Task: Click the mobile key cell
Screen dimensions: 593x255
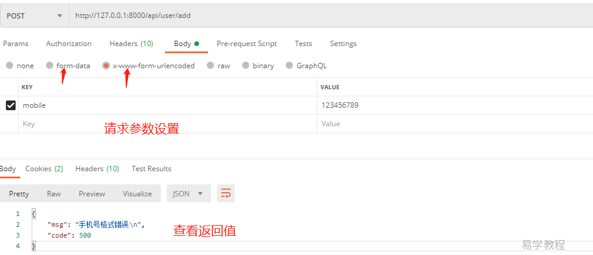Action: tap(167, 105)
